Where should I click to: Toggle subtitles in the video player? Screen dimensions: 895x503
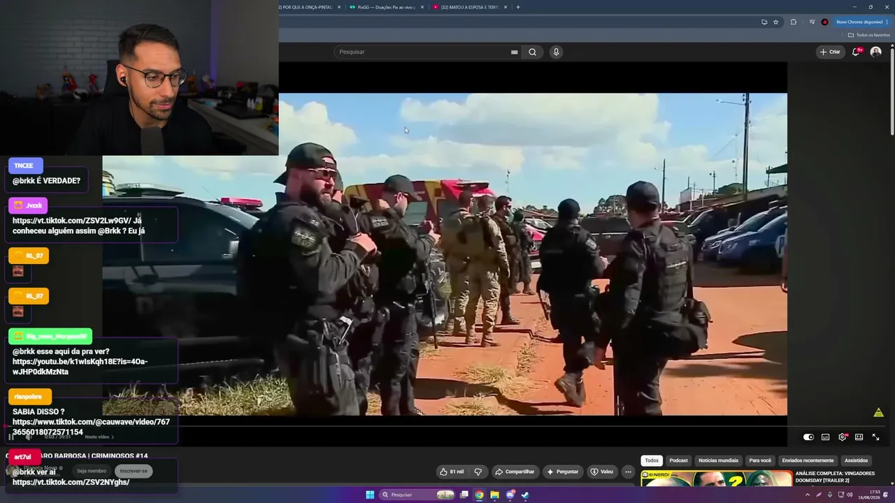826,437
